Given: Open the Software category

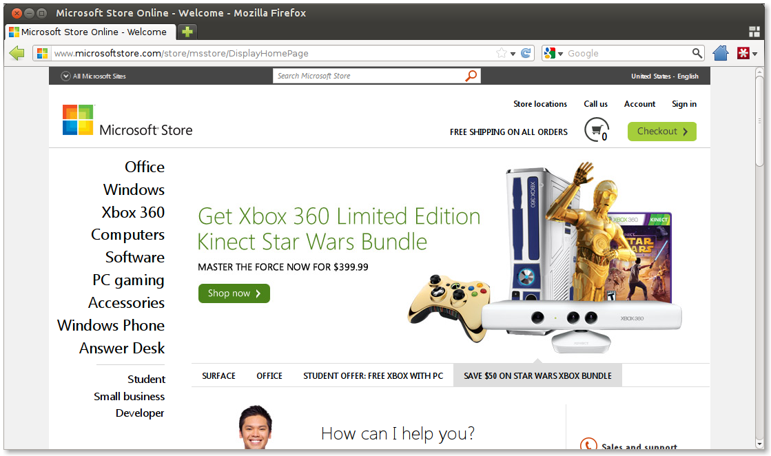Looking at the screenshot, I should pos(135,258).
